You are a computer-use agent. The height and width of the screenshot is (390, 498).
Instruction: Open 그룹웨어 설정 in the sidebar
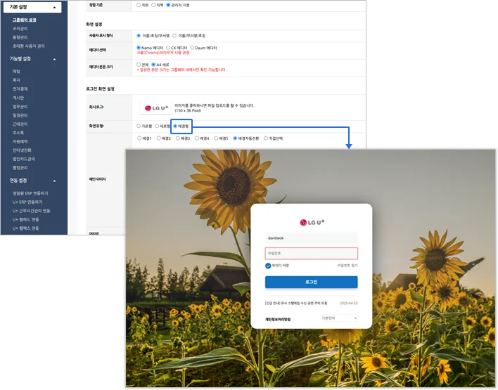24,20
